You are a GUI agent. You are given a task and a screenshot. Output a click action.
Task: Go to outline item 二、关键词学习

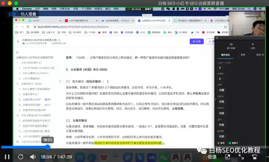(x=29, y=84)
